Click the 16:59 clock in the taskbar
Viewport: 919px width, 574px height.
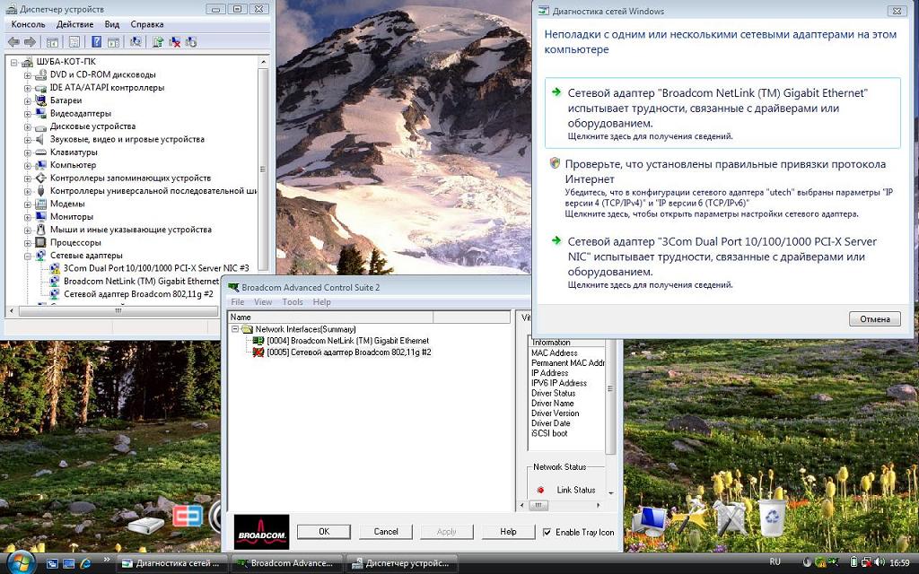click(x=899, y=563)
